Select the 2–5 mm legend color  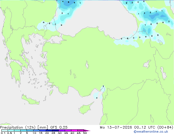[x=24, y=130]
